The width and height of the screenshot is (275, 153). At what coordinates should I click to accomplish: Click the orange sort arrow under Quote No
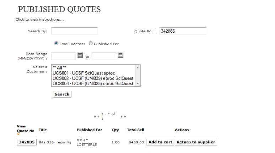click(x=18, y=134)
